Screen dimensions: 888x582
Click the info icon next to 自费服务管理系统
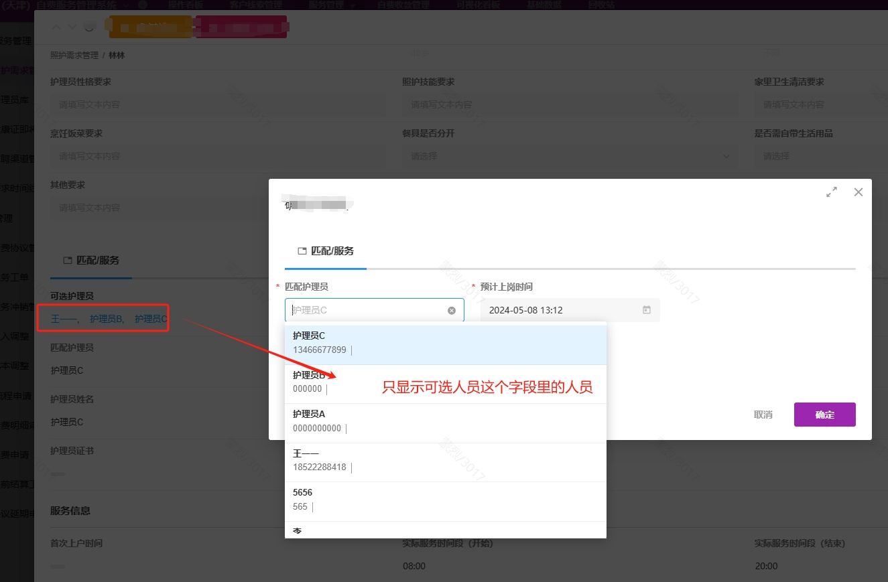point(141,5)
